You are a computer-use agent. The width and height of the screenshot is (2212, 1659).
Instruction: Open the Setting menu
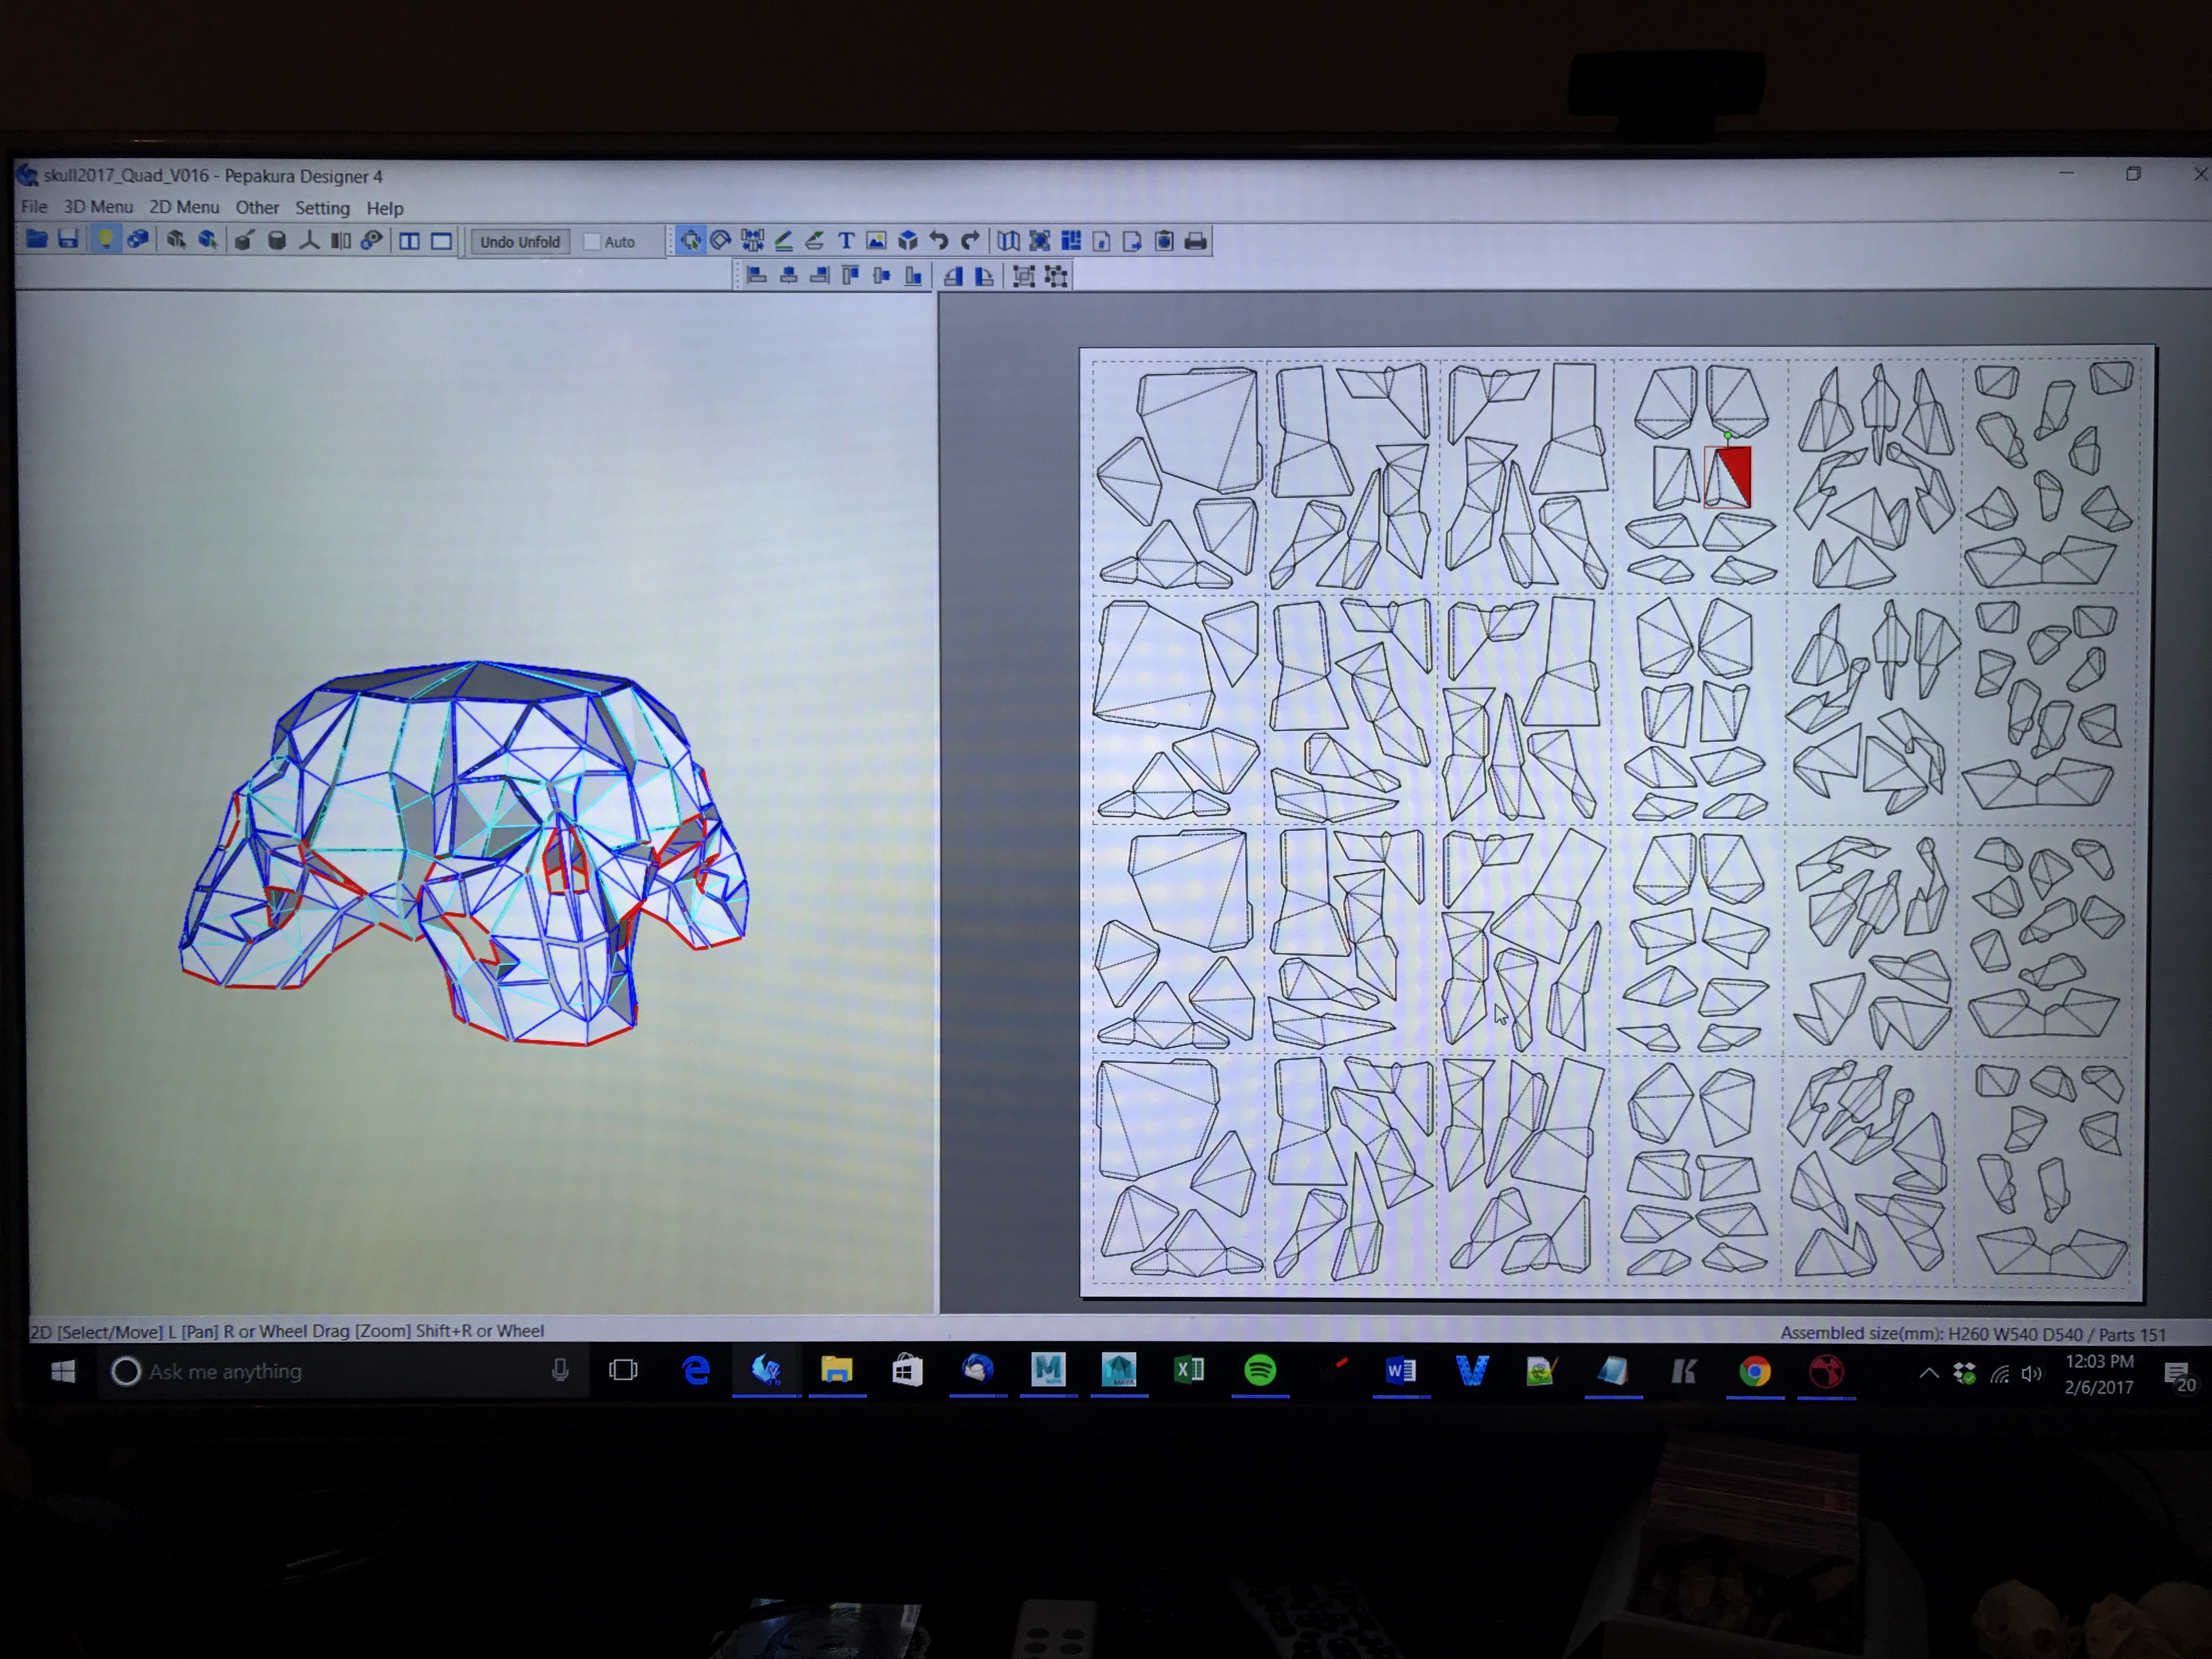322,208
